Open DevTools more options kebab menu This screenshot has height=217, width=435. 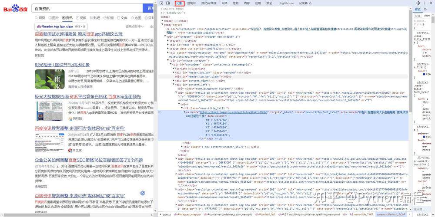pos(425,3)
